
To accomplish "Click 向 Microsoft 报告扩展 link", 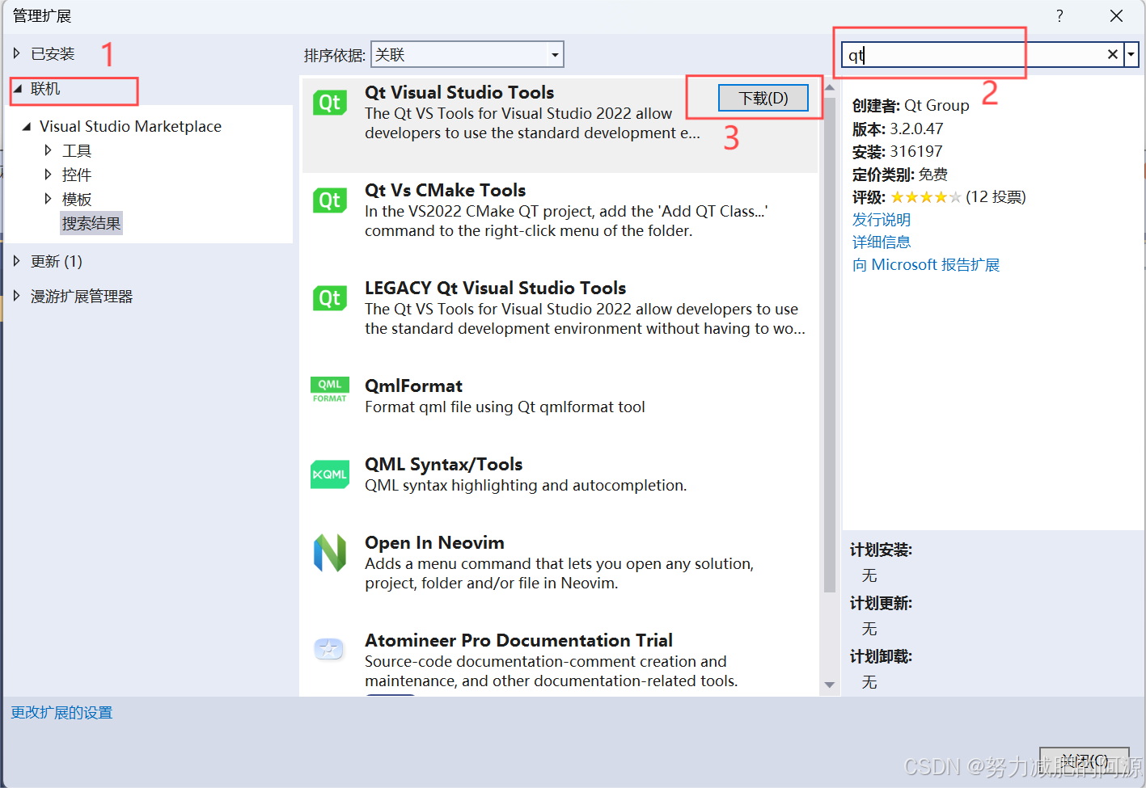I will 926,264.
